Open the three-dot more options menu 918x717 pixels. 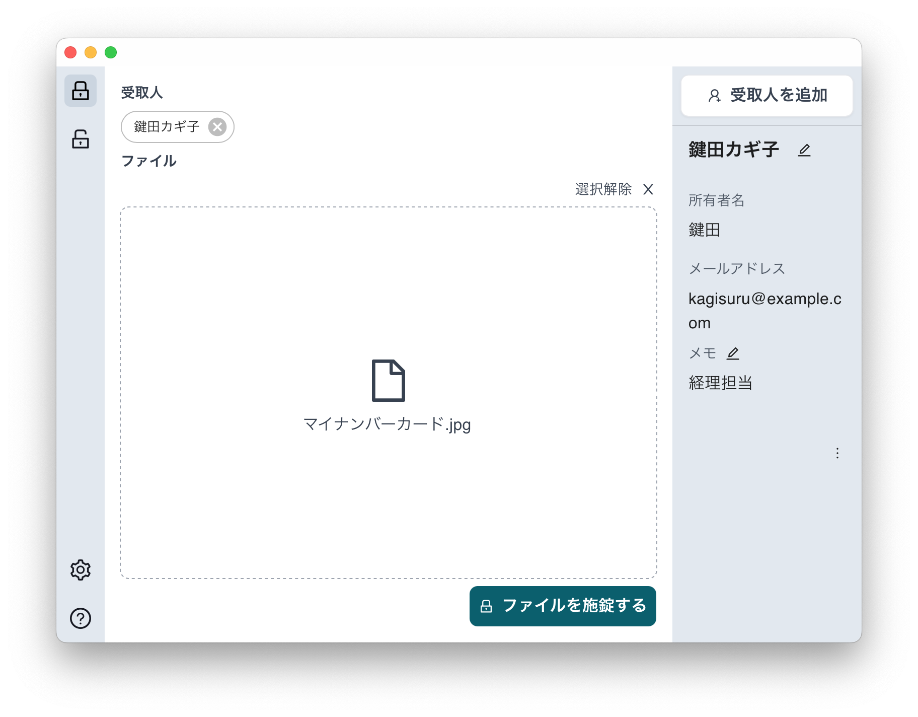837,453
